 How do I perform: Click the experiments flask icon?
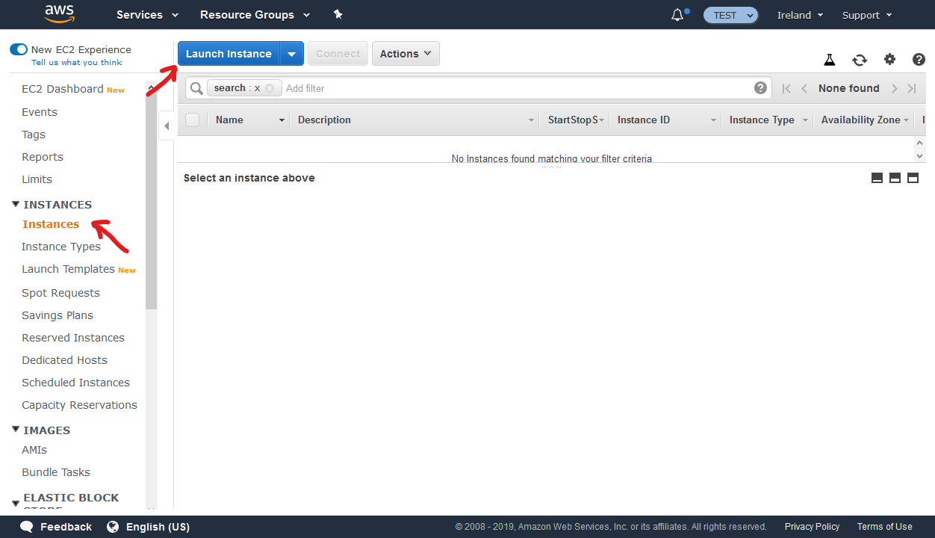pos(829,60)
